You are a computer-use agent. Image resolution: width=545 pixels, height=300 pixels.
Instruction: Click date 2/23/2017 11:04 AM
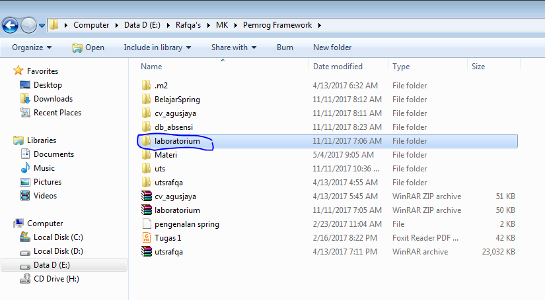click(347, 224)
